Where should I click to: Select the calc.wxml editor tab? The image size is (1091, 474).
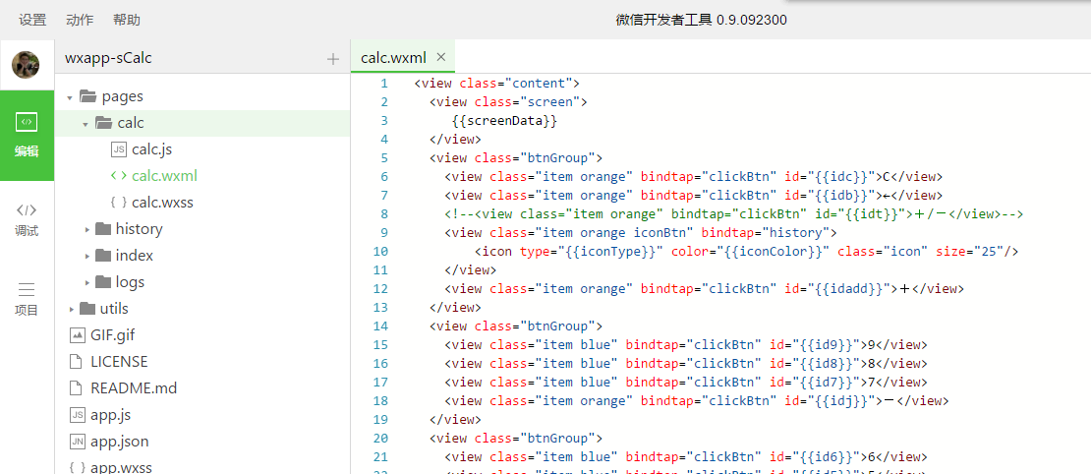[393, 58]
